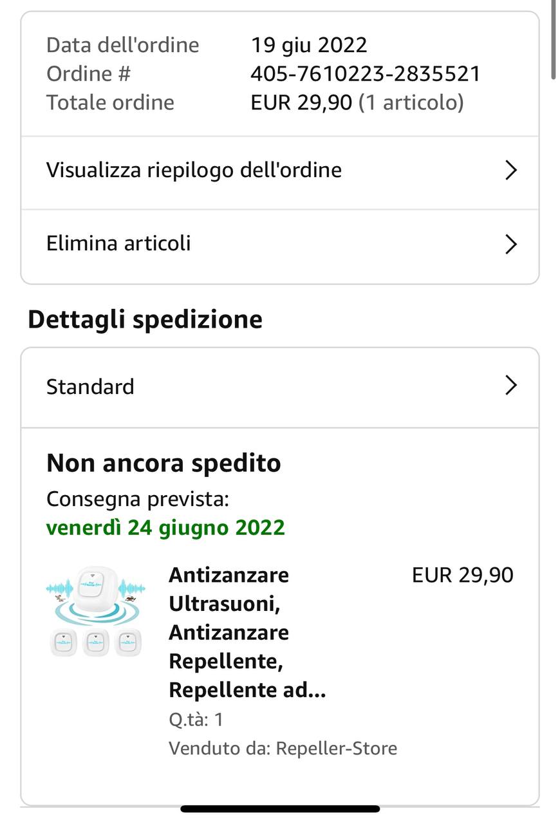Select order number 405-7610223-2835521

pyautogui.click(x=365, y=74)
